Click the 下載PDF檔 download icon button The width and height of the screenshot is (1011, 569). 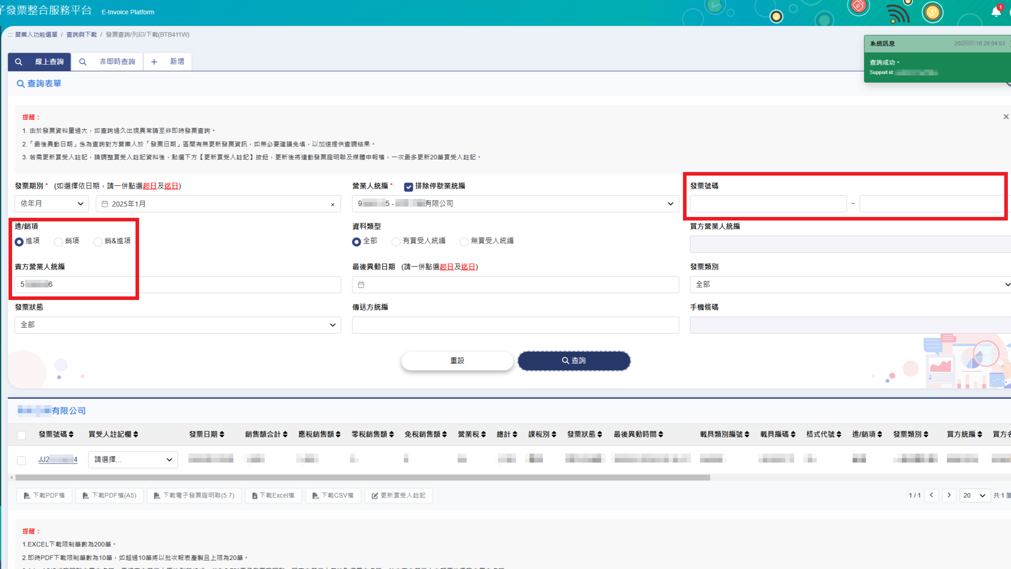[44, 495]
